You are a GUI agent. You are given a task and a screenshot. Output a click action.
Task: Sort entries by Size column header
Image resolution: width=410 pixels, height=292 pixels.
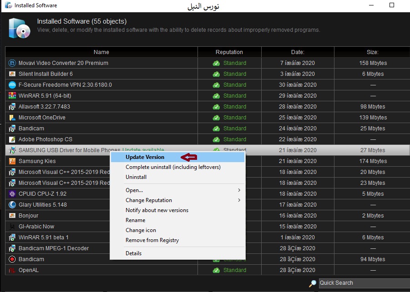[372, 52]
